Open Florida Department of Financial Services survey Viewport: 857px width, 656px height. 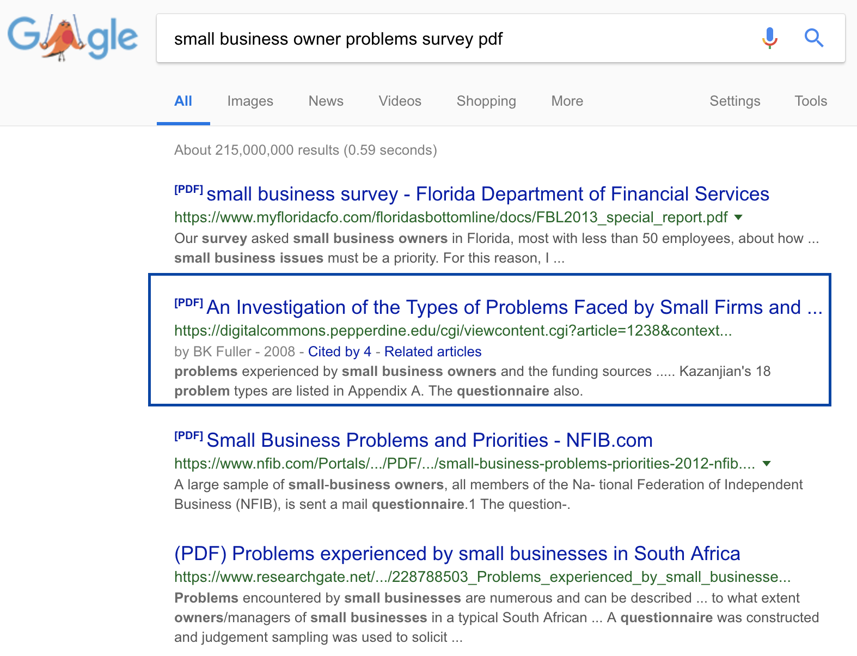coord(487,194)
